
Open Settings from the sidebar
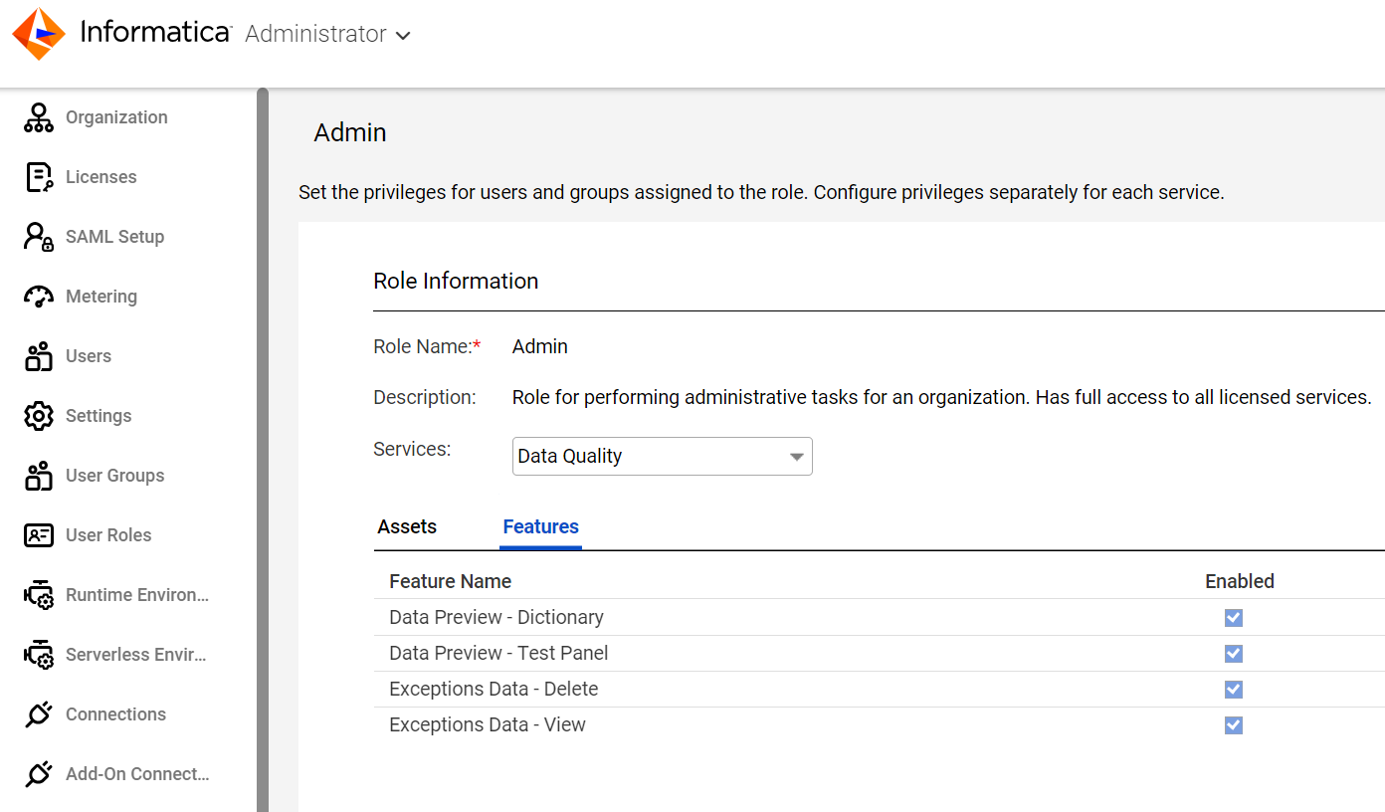pyautogui.click(x=99, y=416)
